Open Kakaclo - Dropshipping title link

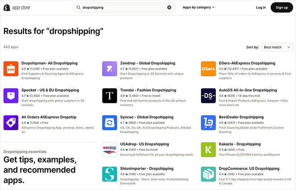coord(240,144)
